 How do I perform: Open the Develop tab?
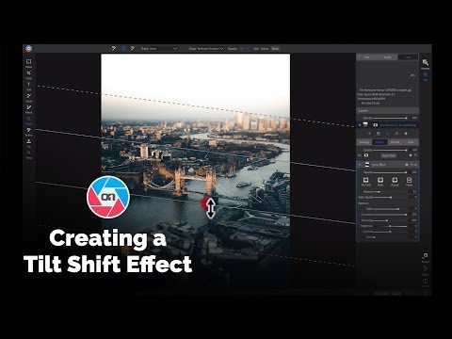(x=364, y=142)
